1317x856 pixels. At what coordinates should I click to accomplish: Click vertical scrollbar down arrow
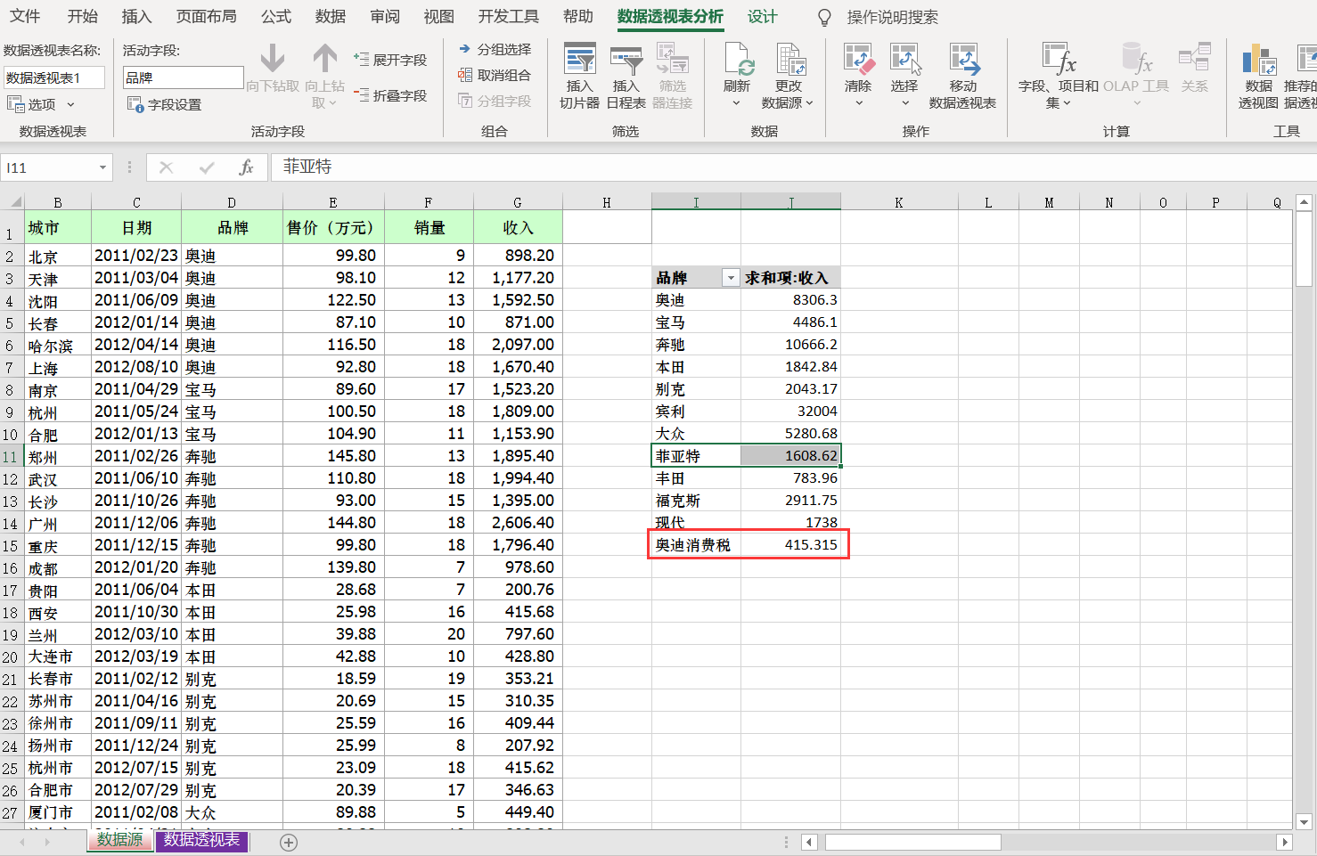click(x=1304, y=822)
